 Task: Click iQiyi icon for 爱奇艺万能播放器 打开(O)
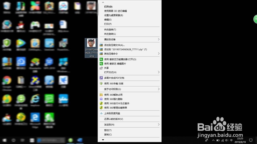coord(101,59)
